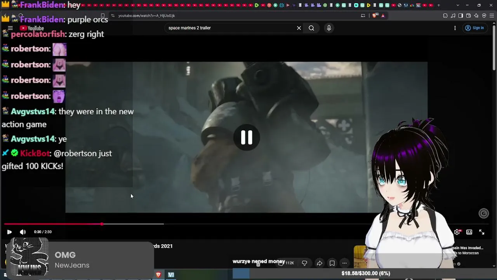Open the media control music note icon

coord(453,16)
